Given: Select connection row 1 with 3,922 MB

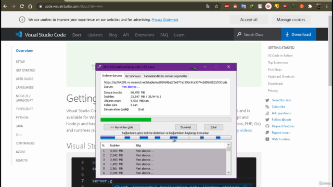Looking at the screenshot, I should (163, 151).
